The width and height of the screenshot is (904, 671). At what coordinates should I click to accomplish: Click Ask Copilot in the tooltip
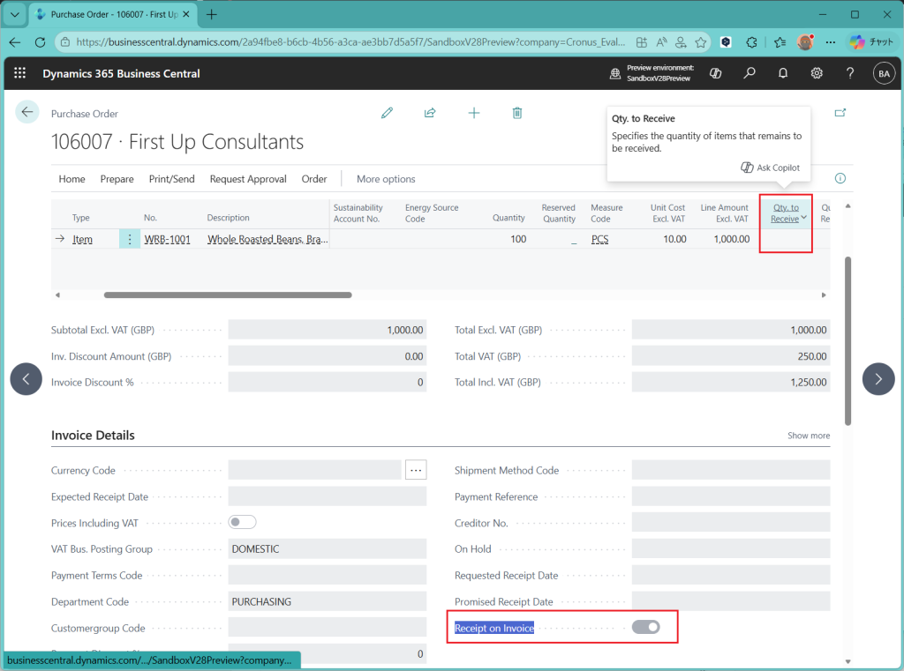coord(770,168)
